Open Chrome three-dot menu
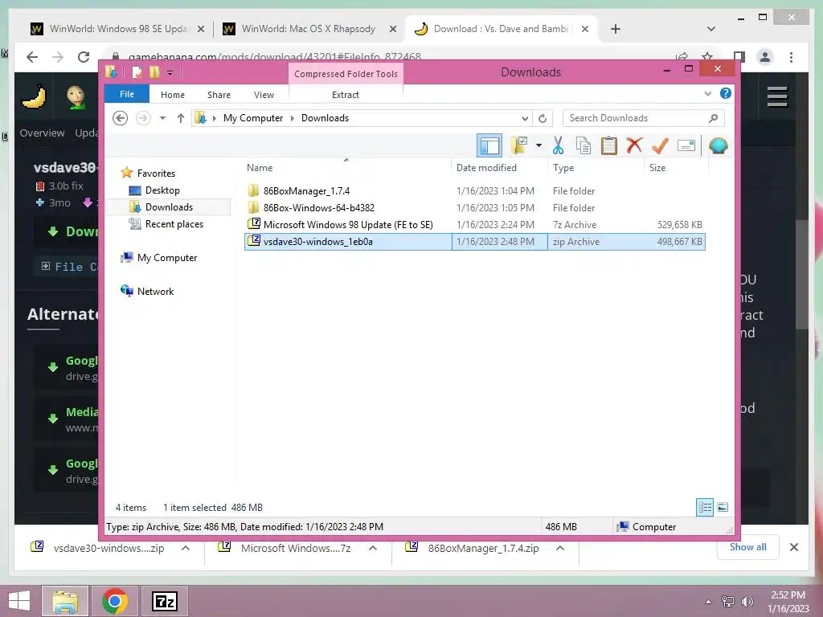 point(791,57)
